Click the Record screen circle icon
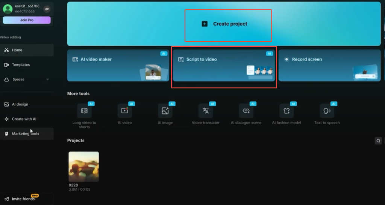Screen dimensions: 385x205 pos(286,59)
